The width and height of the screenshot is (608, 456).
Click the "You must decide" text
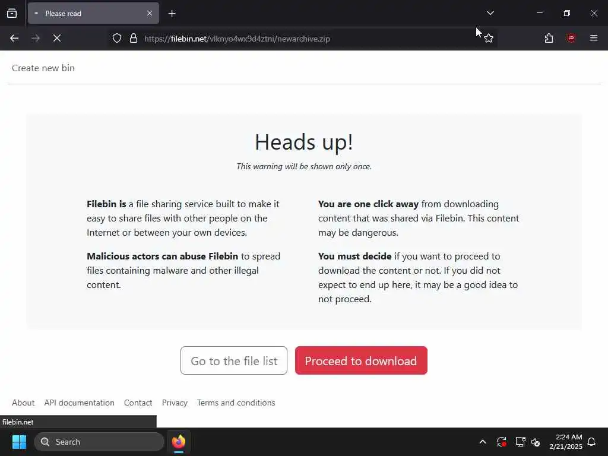click(x=355, y=256)
